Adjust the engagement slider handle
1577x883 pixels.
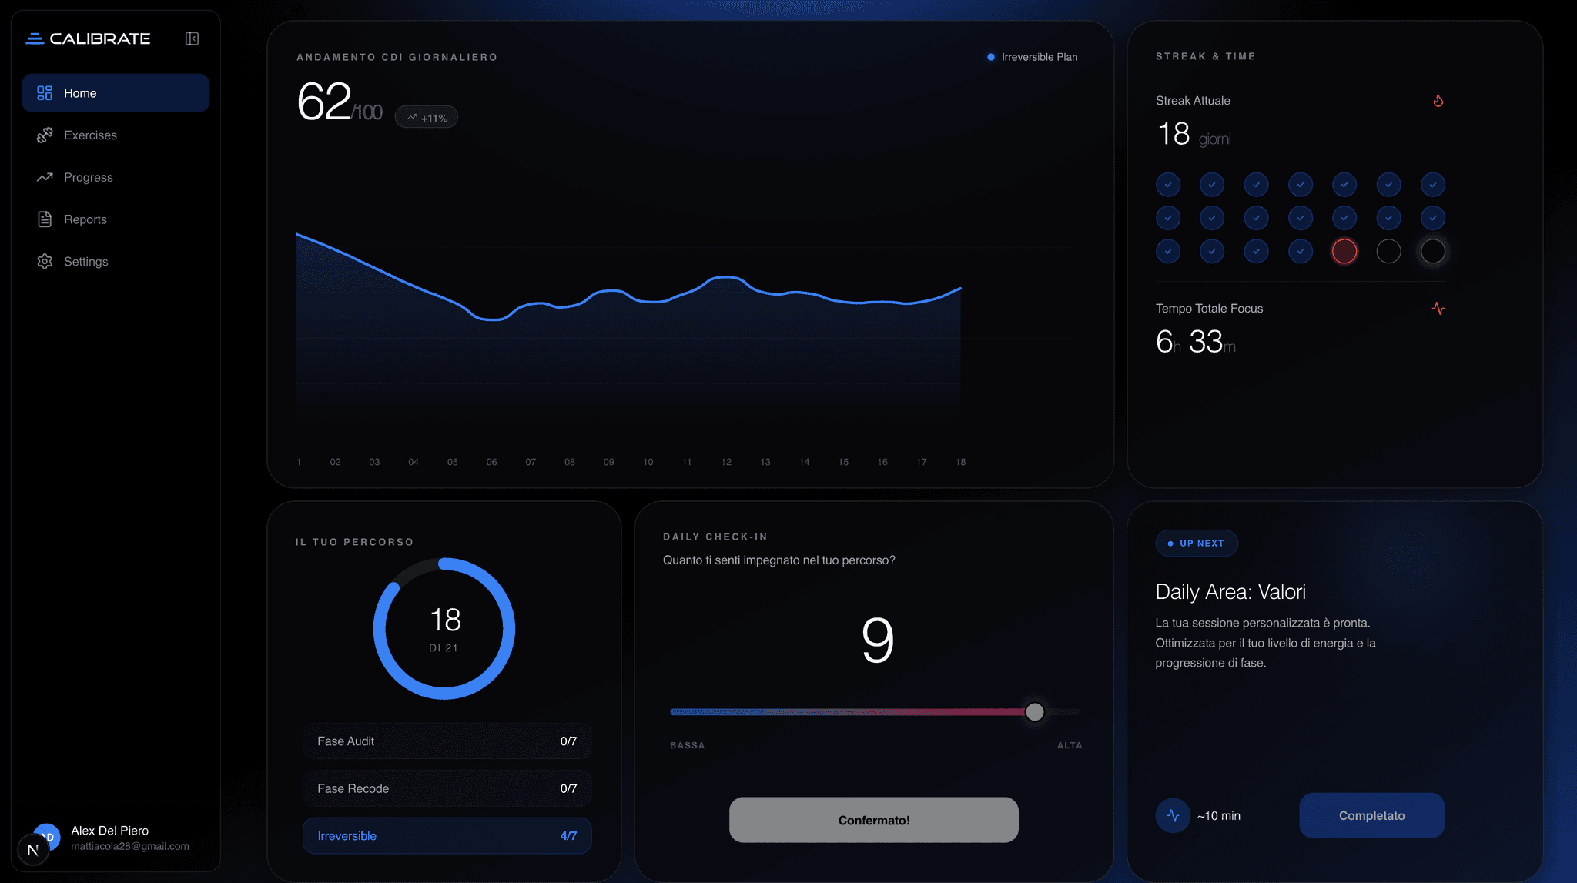click(1035, 712)
